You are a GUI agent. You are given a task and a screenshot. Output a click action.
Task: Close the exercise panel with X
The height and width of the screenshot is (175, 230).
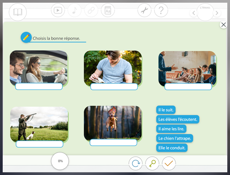coord(223,25)
